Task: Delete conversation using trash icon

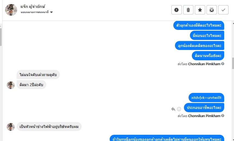Action: click(188, 10)
